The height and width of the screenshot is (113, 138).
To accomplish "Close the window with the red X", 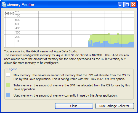I will click(x=133, y=4).
